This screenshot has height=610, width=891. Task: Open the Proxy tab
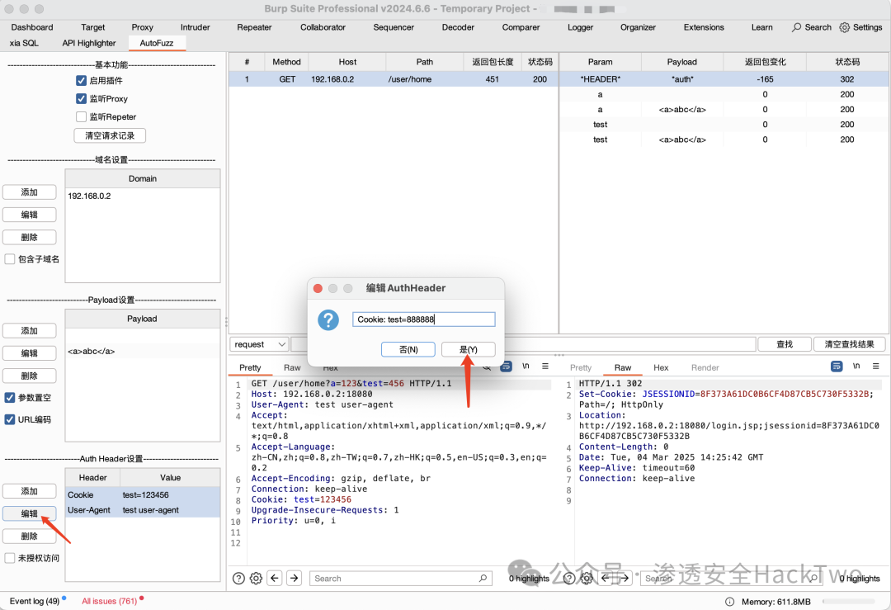(x=142, y=27)
